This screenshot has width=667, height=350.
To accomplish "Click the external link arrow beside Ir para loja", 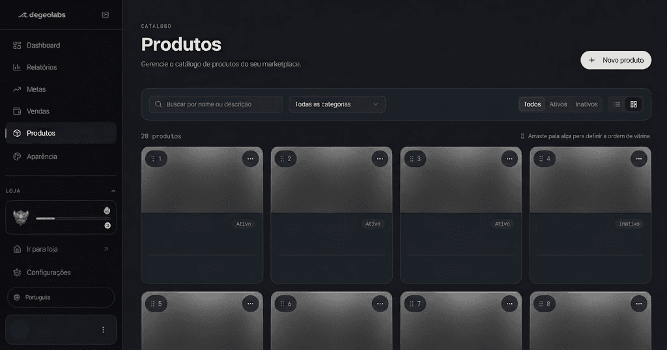I will 106,249.
